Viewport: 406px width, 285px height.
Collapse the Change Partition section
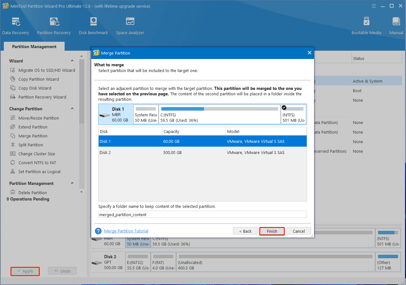[72, 109]
